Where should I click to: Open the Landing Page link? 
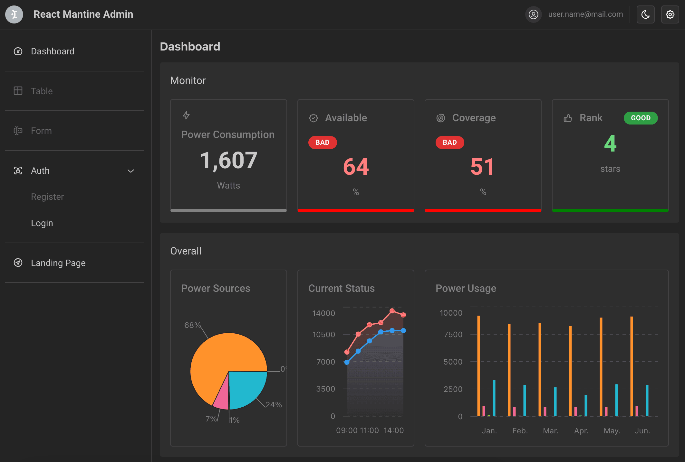[x=74, y=263]
